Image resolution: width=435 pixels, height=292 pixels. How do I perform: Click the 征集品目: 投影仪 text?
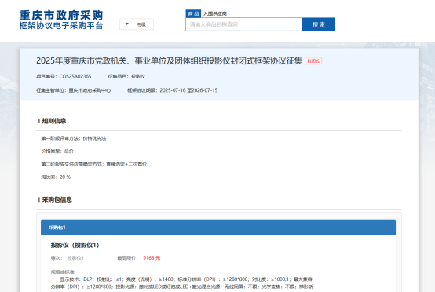click(126, 77)
